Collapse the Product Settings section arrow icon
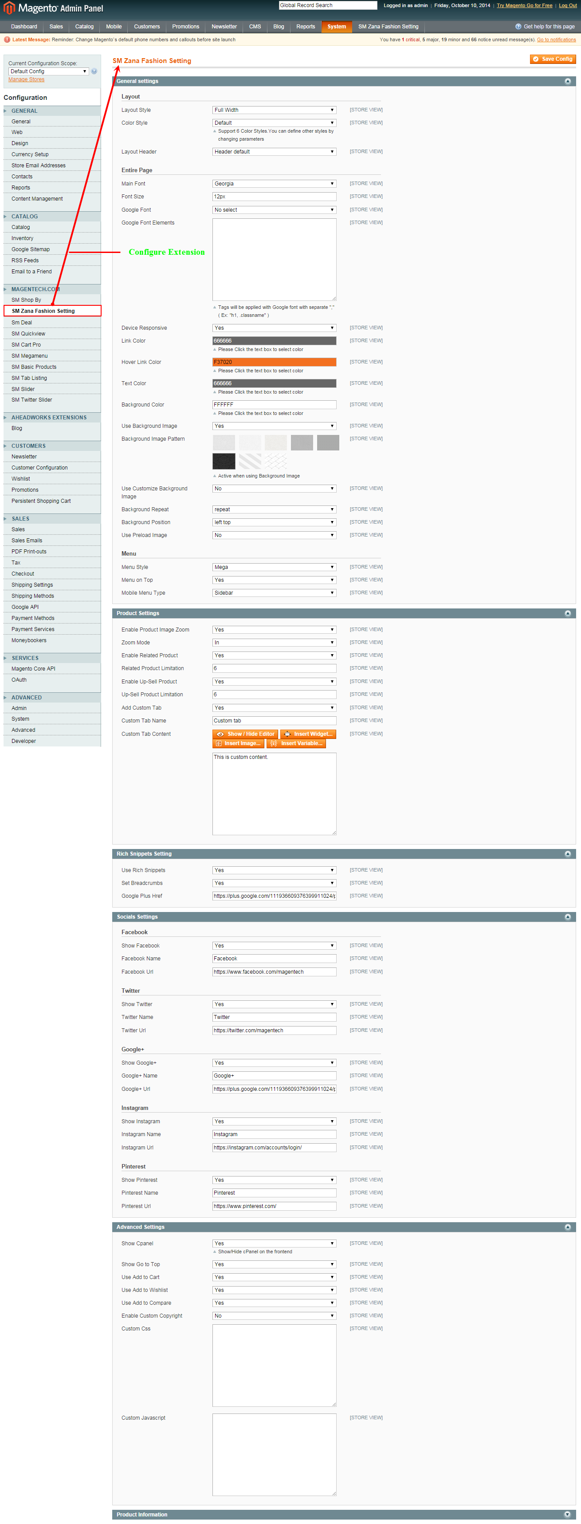The image size is (581, 1524). coord(567,613)
